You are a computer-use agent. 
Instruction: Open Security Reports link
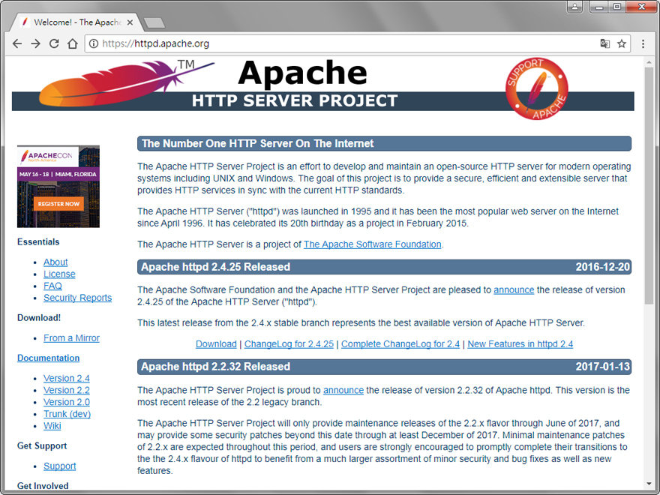[77, 298]
